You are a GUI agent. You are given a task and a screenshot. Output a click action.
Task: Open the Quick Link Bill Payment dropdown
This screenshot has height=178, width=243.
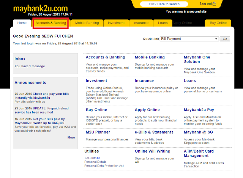(189, 39)
